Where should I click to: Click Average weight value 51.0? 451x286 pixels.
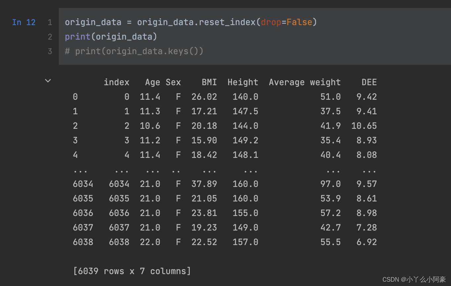[x=330, y=97]
